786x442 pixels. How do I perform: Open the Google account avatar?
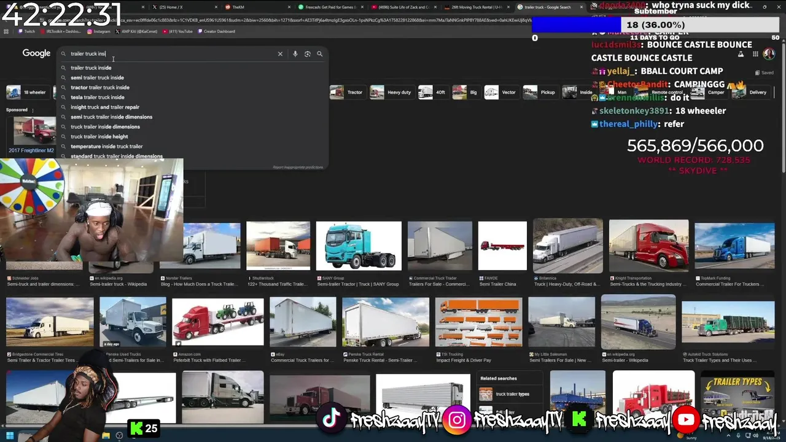pos(769,54)
